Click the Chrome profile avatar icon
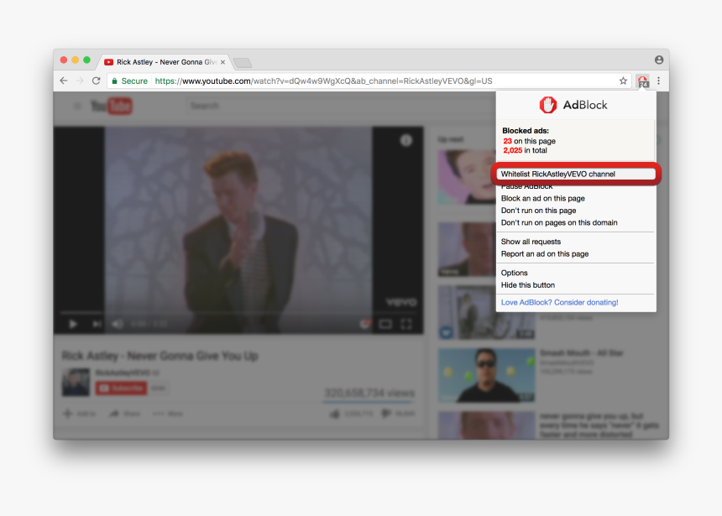The height and width of the screenshot is (516, 722). [659, 60]
